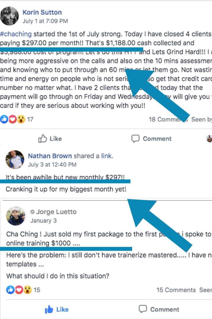Open the July 3 at 12:40 PM timestamp
This screenshot has height=319, width=212.
(x=52, y=164)
